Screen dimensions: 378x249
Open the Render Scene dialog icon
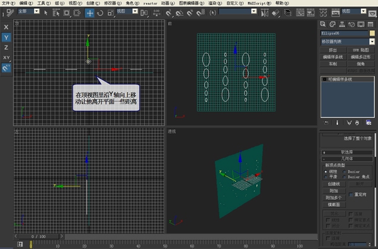[335, 13]
